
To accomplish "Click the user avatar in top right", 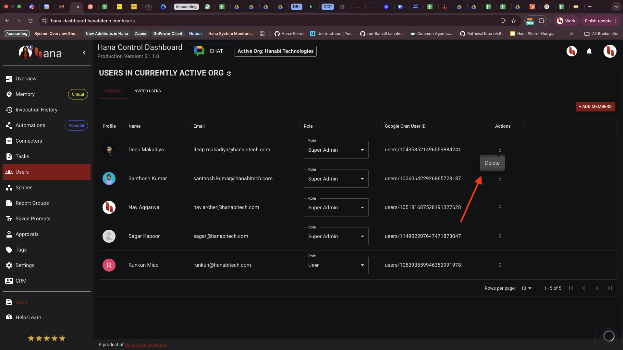I will click(x=610, y=51).
